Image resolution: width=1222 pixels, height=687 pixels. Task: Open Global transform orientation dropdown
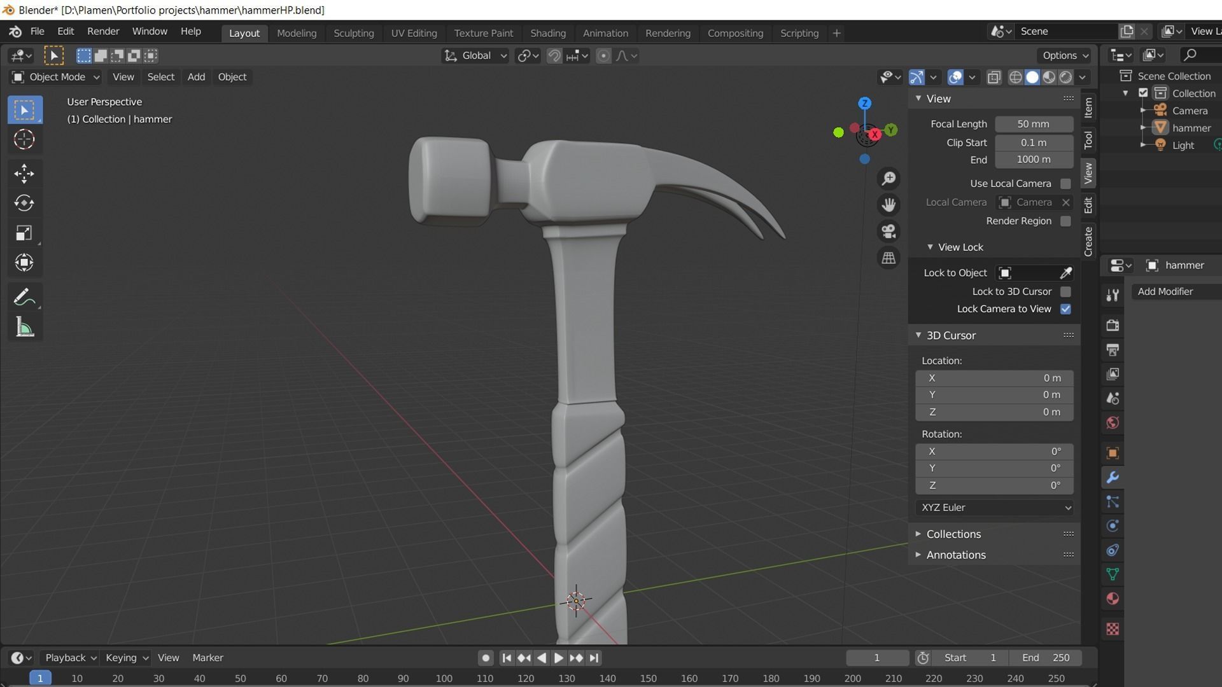(475, 56)
